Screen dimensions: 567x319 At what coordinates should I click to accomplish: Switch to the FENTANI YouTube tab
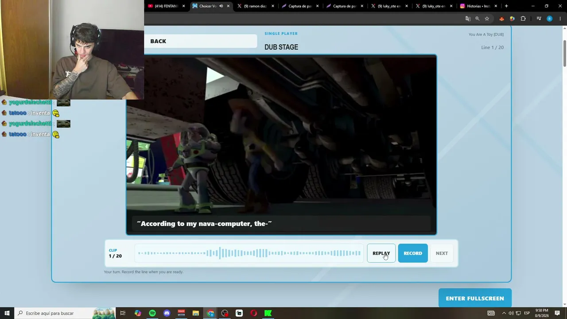pos(166,6)
